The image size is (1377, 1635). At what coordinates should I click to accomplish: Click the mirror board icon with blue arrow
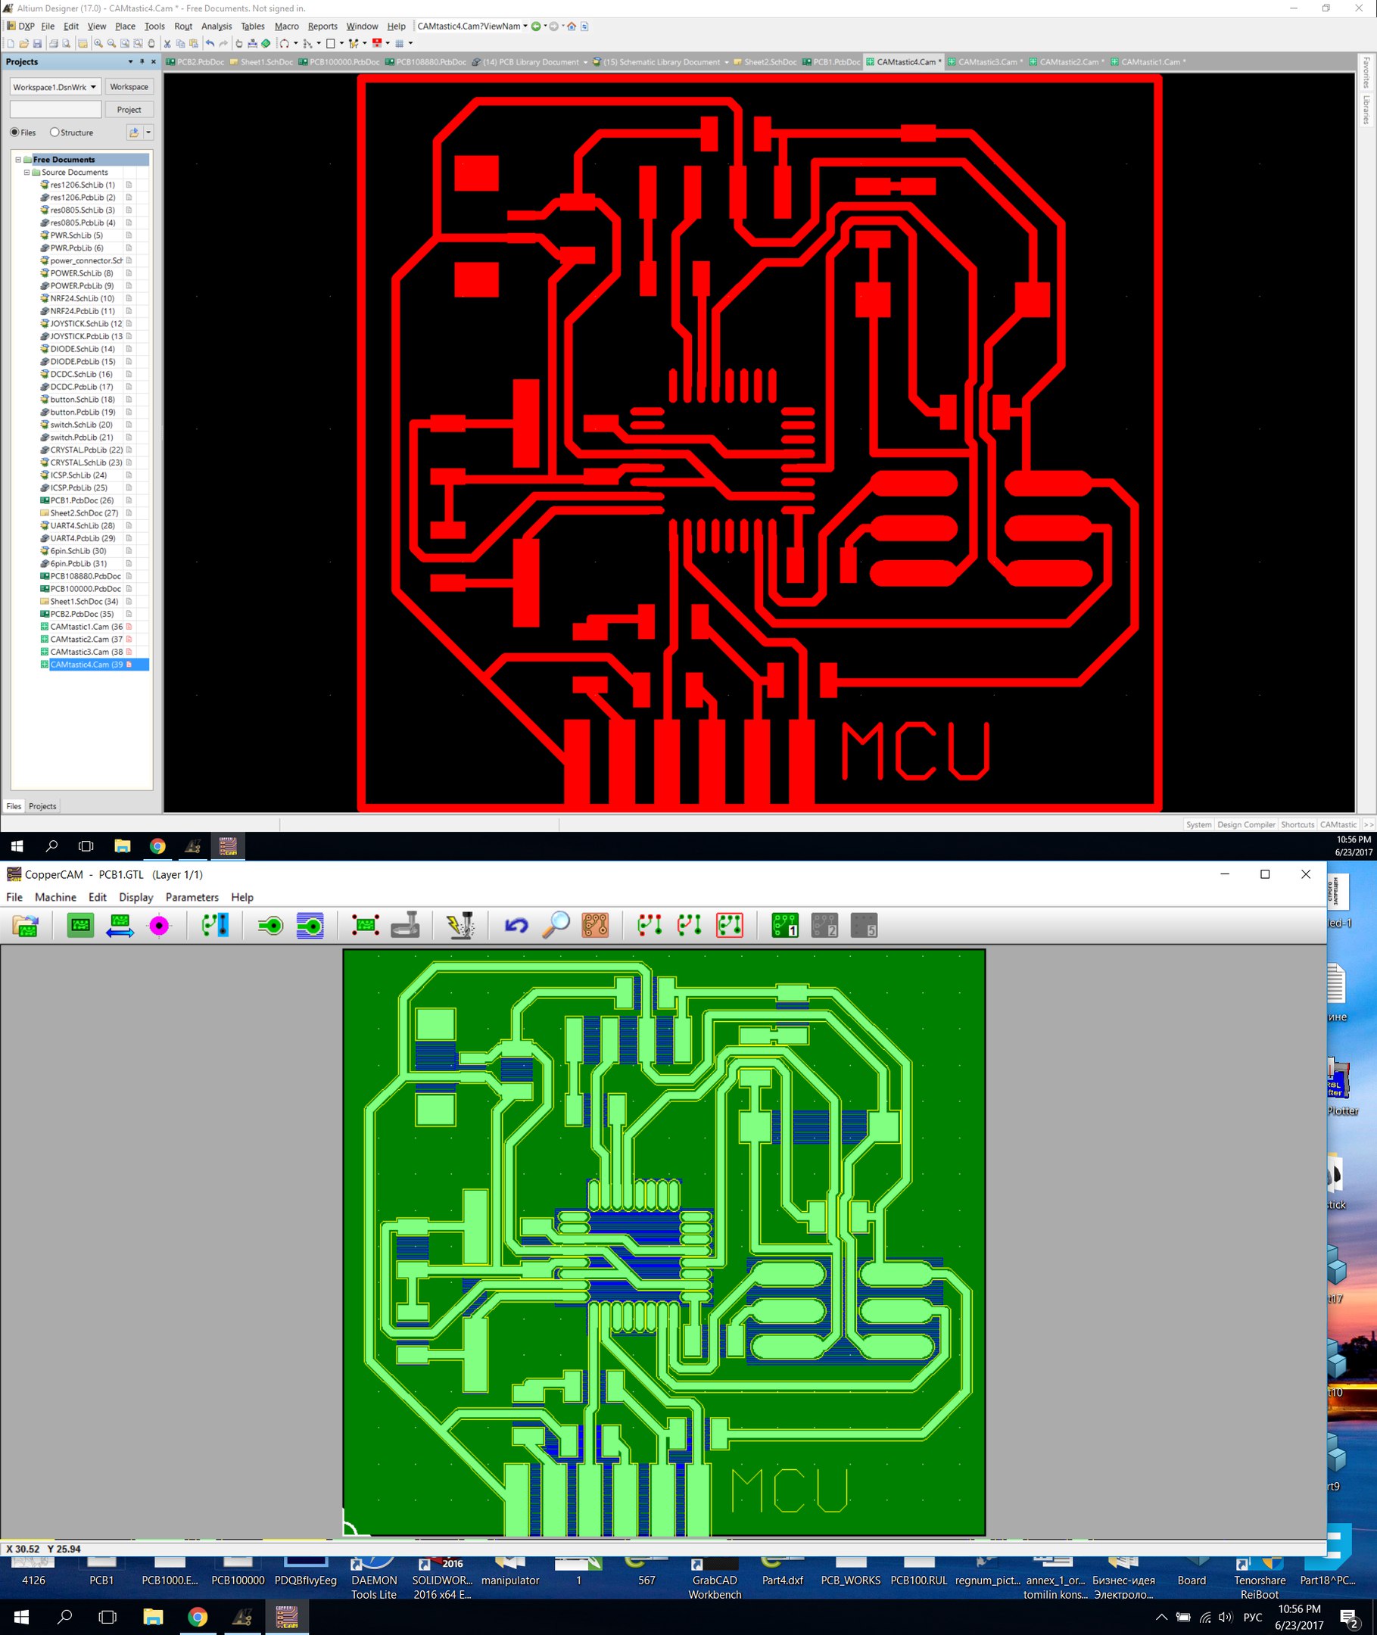click(120, 926)
